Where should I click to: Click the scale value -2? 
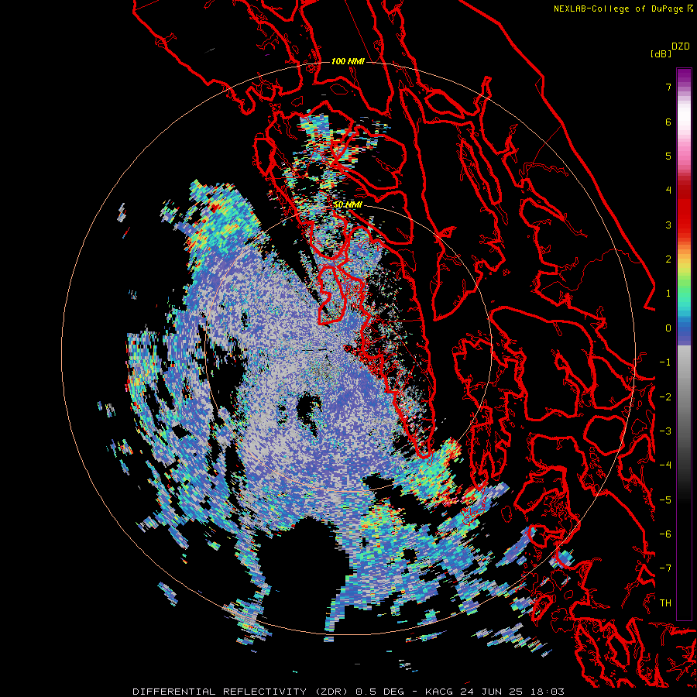(665, 397)
